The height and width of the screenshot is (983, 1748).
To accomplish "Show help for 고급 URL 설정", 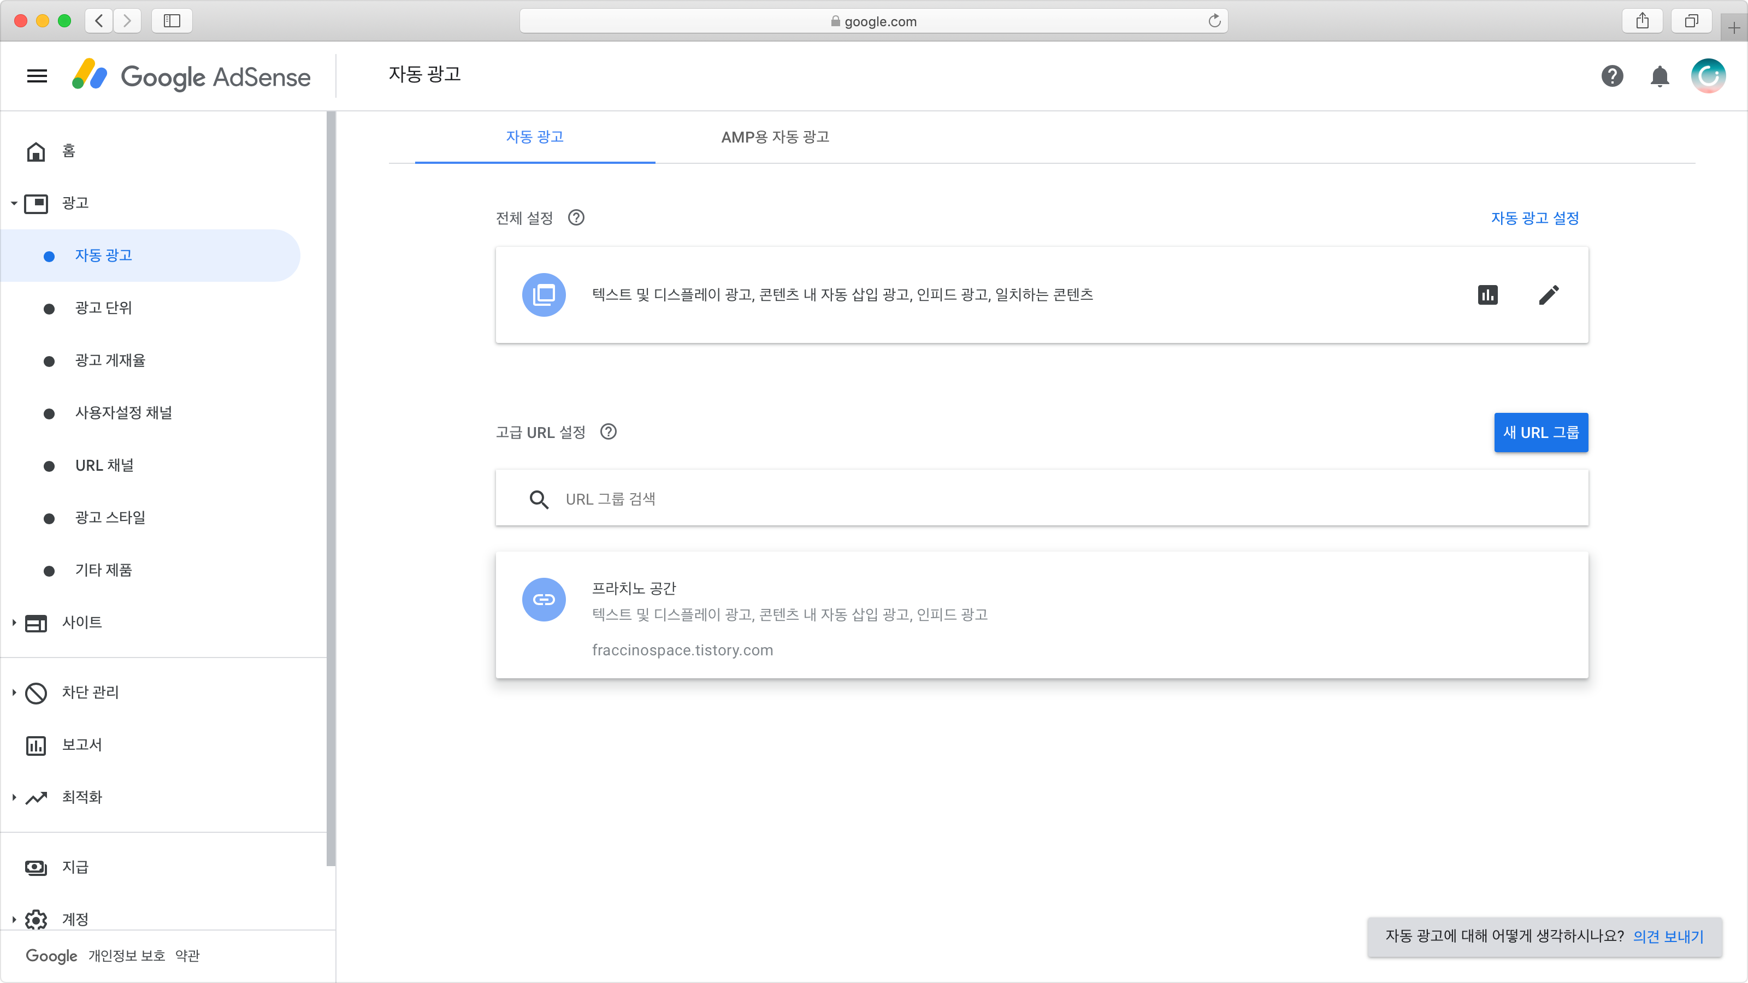I will (609, 432).
